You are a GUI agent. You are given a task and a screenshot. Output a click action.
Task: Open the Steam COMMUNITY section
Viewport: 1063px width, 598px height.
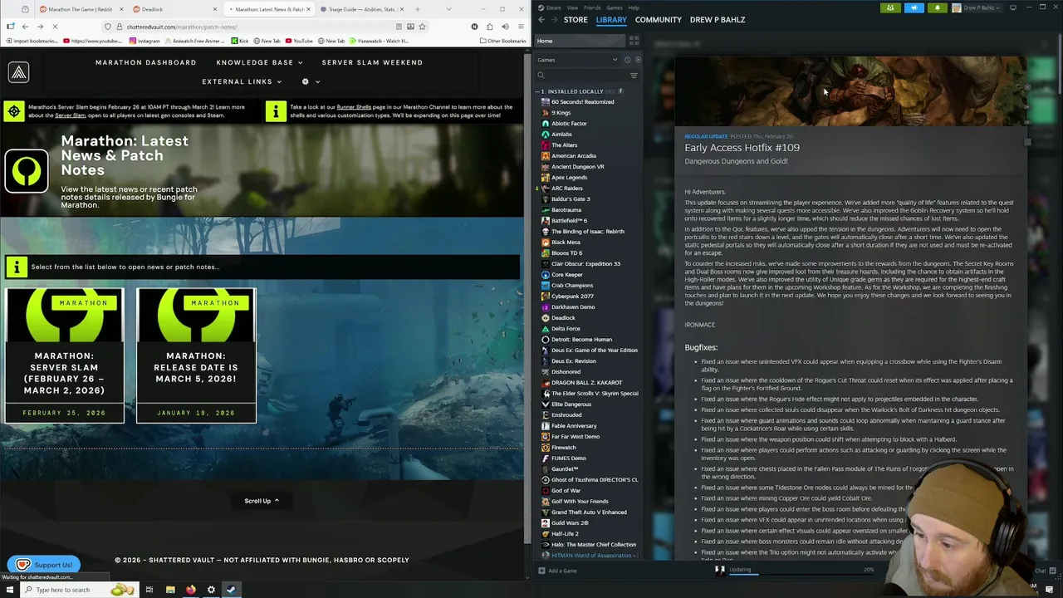coord(659,19)
